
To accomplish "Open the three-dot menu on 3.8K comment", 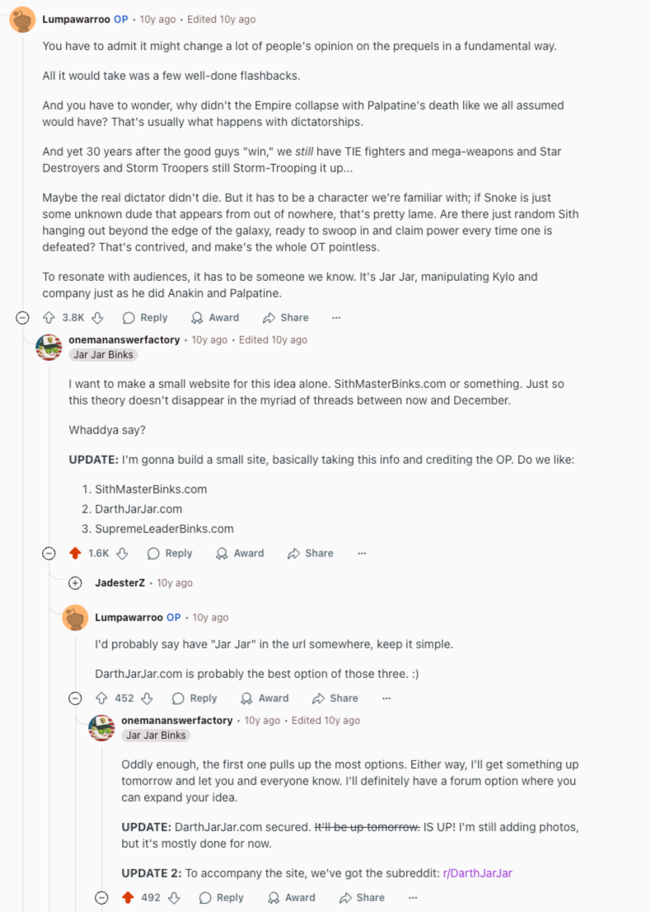I will pos(336,318).
